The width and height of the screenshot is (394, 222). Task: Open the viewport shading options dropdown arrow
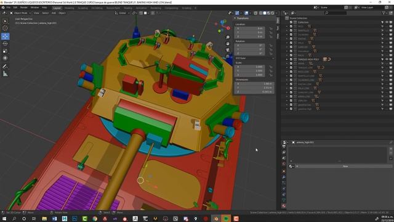277,13
